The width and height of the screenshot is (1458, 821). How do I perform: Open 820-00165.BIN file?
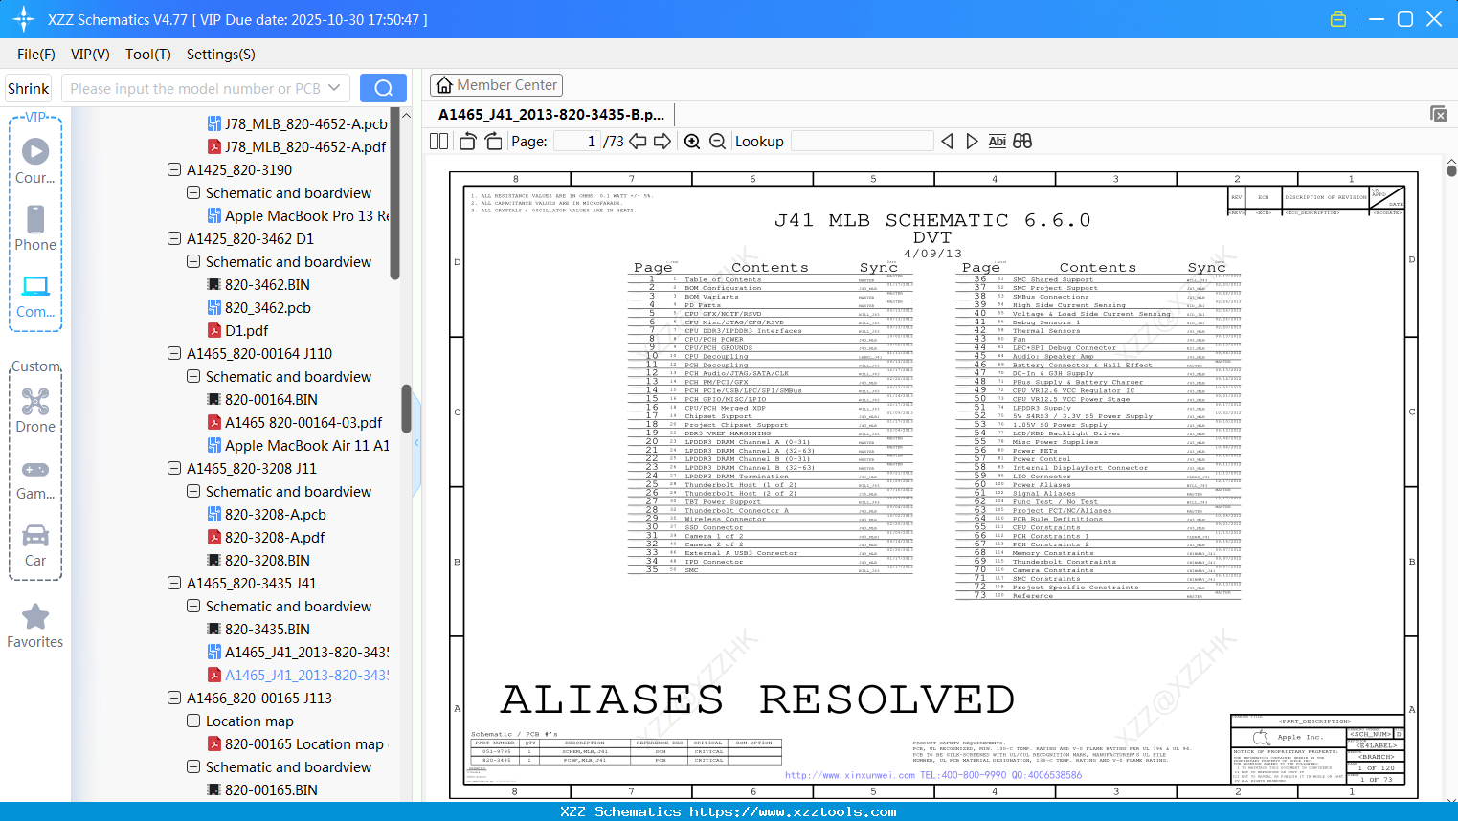pyautogui.click(x=262, y=790)
